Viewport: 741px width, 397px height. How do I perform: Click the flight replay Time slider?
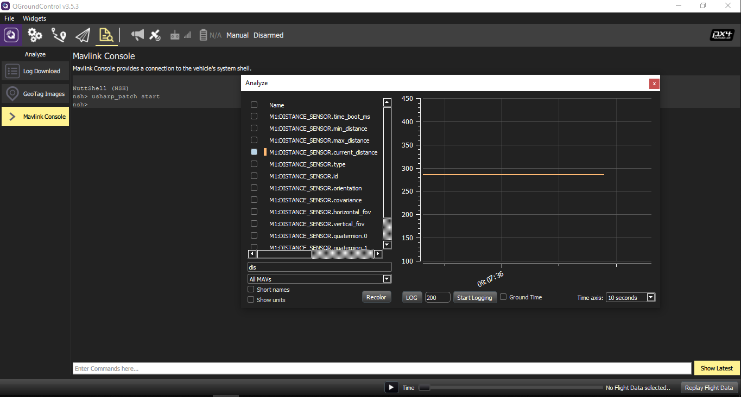[x=510, y=388]
